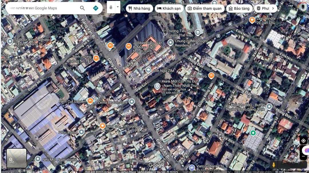Click the Jollibee Đặng Văn Bi restaurant pin

128,46
